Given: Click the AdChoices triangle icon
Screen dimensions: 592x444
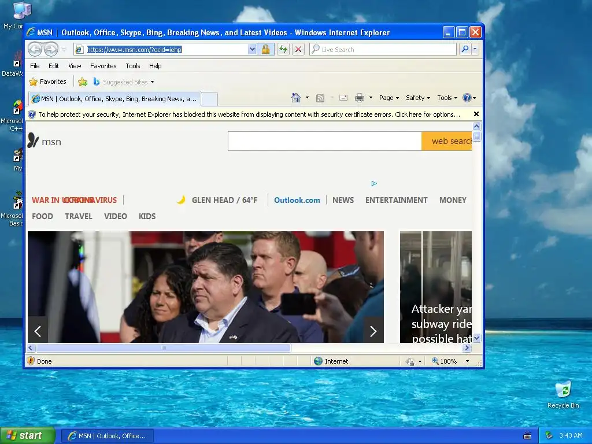Looking at the screenshot, I should click(374, 183).
